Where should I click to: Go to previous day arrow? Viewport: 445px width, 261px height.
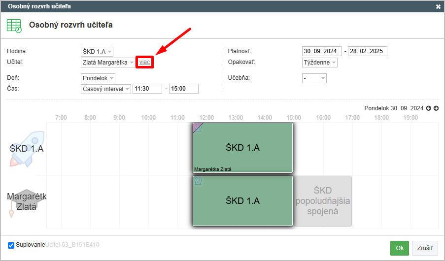point(429,108)
